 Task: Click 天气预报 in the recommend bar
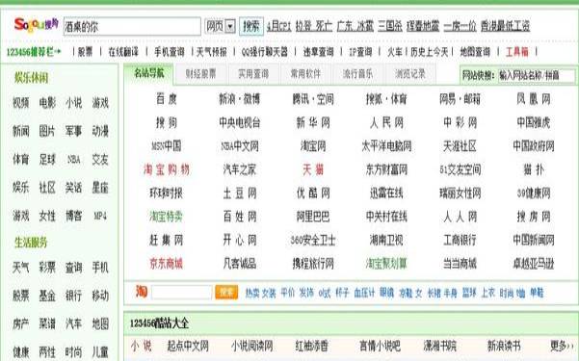[x=212, y=52]
